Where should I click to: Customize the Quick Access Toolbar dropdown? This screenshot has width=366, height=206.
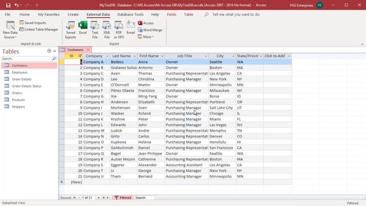click(x=37, y=5)
